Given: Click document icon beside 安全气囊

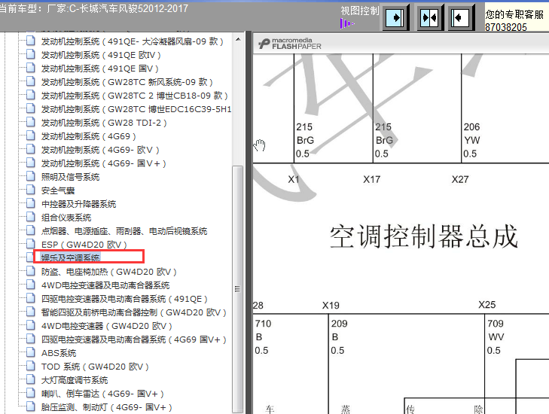Looking at the screenshot, I should 31,190.
